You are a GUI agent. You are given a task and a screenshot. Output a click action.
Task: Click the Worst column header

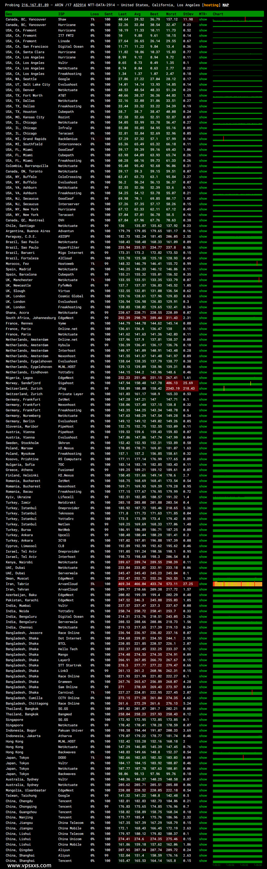pos(171,14)
